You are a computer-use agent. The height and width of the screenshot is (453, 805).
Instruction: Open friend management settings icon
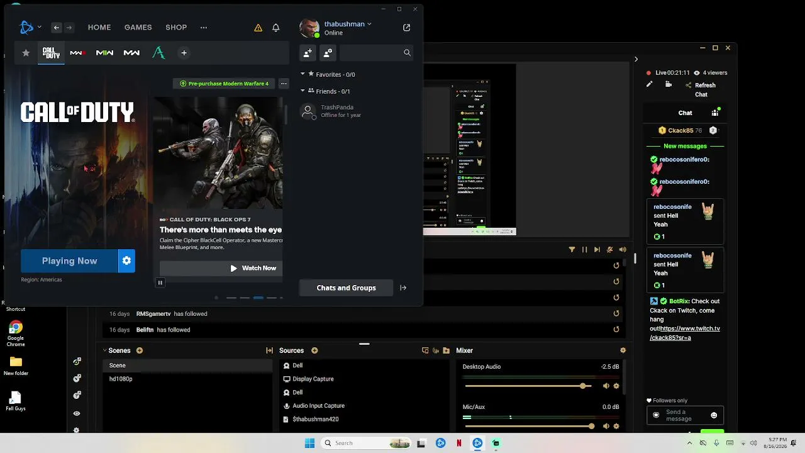pyautogui.click(x=328, y=53)
